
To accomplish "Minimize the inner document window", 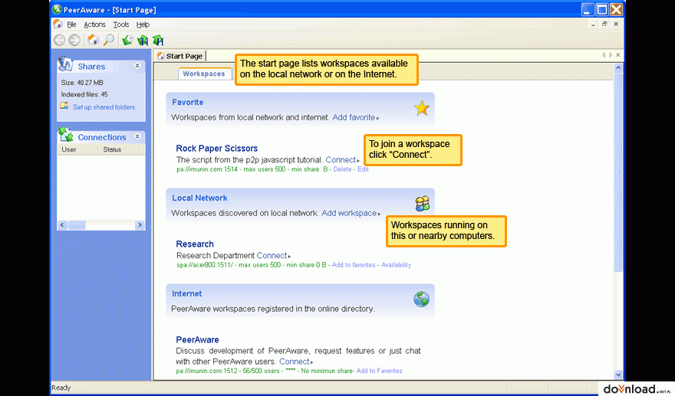I will point(593,24).
